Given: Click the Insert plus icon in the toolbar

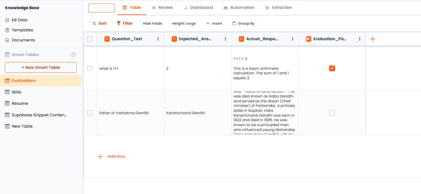Looking at the screenshot, I should (208, 23).
